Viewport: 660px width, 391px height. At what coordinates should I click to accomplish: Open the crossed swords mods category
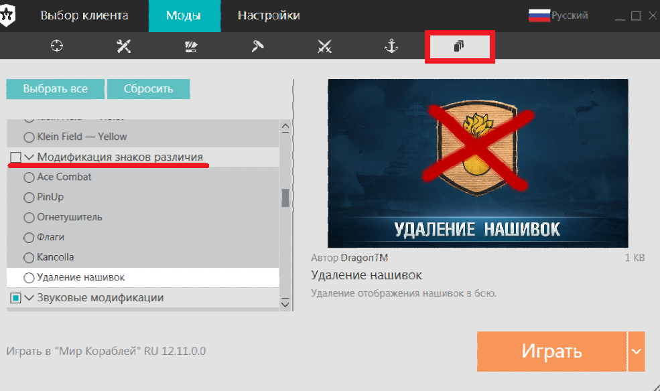324,46
